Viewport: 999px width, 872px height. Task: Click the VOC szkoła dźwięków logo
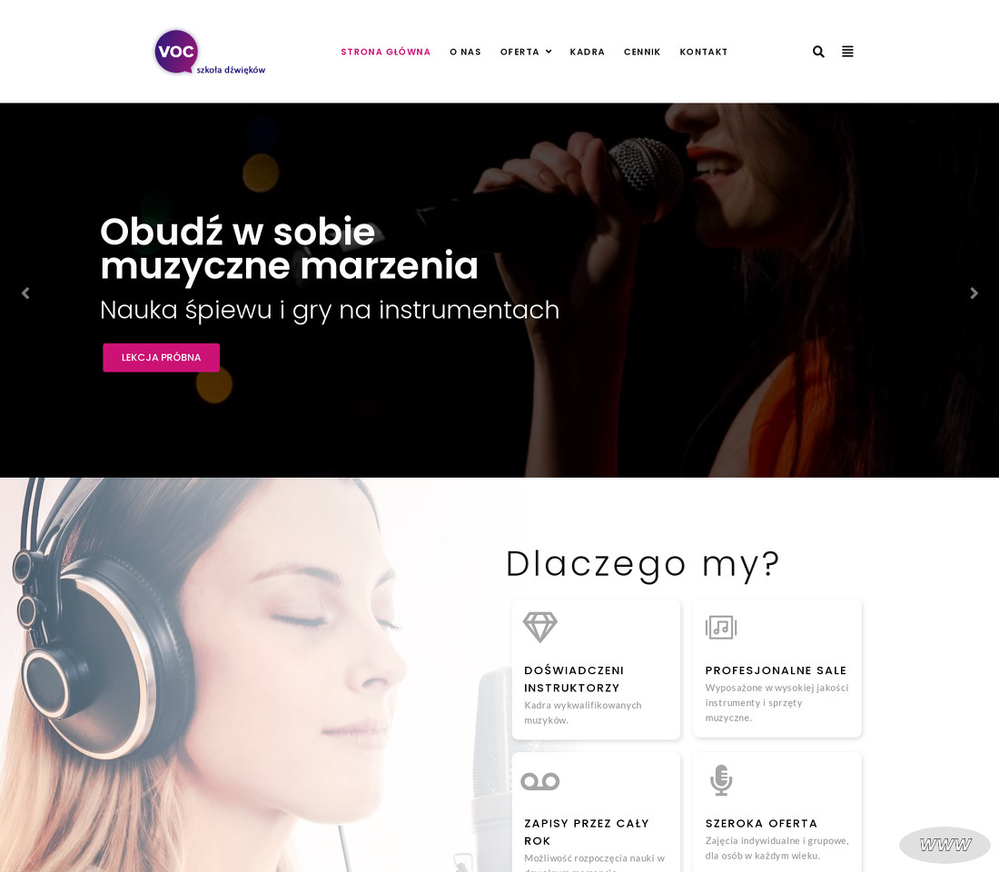click(210, 53)
